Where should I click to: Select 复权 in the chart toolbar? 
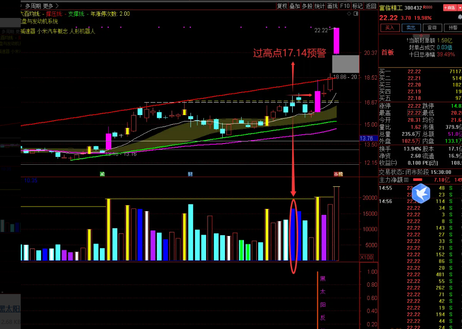click(x=282, y=6)
